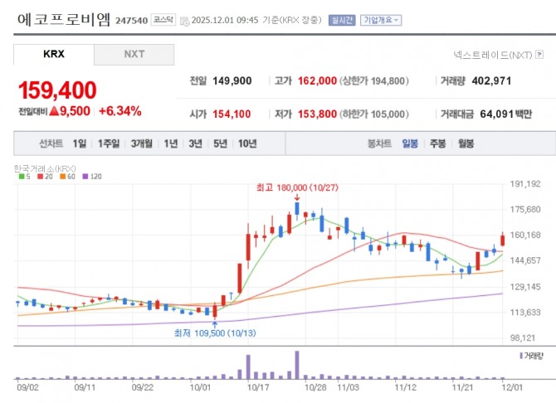The width and height of the screenshot is (556, 403).
Task: Click the 실시간 realtime button
Action: tap(342, 20)
